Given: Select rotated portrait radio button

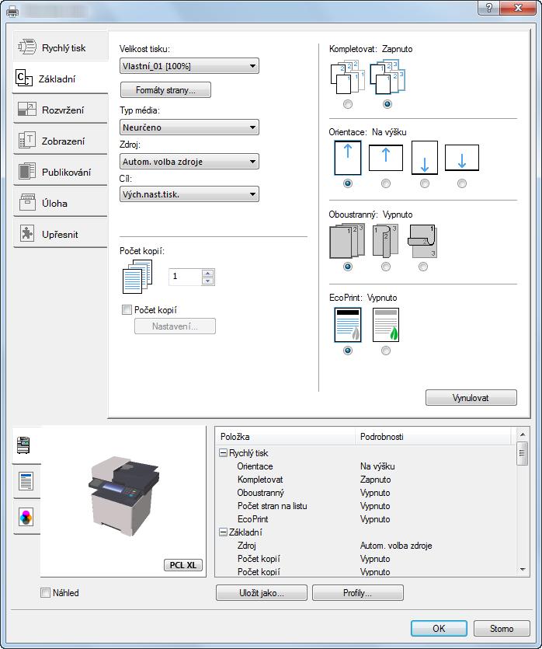Looking at the screenshot, I should pos(425,183).
